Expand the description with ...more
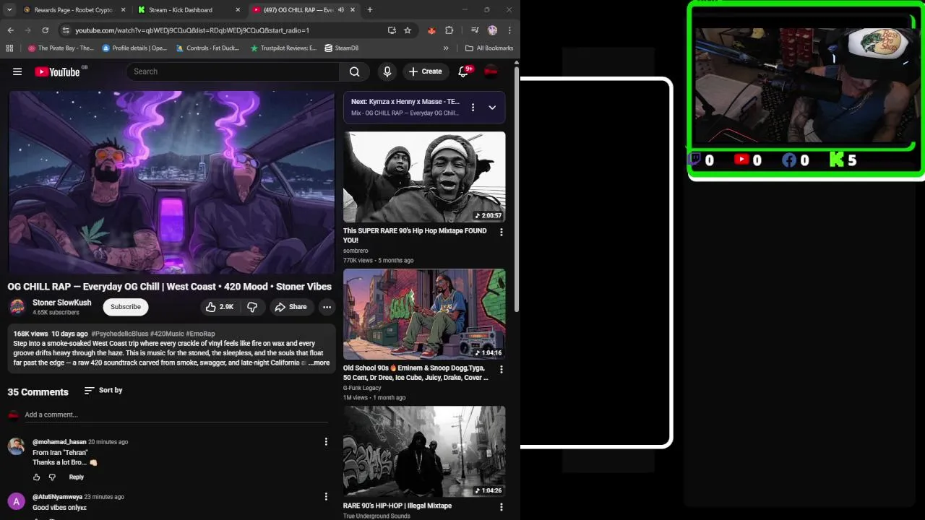This screenshot has width=925, height=520. (319, 363)
